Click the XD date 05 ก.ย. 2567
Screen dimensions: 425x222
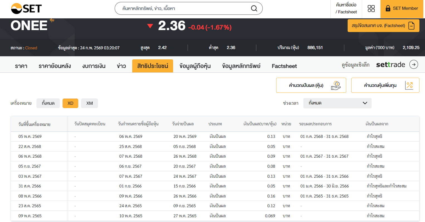click(x=30, y=166)
